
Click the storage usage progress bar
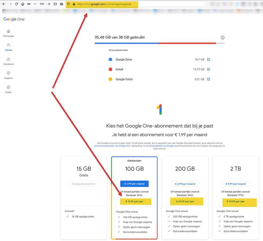tap(159, 43)
